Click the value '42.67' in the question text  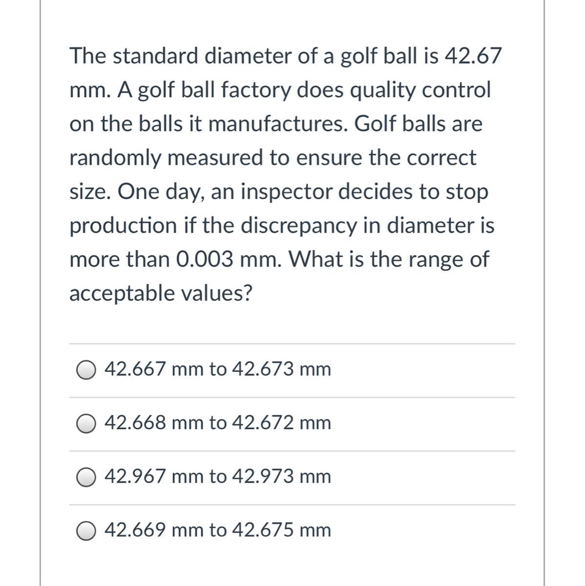click(472, 56)
